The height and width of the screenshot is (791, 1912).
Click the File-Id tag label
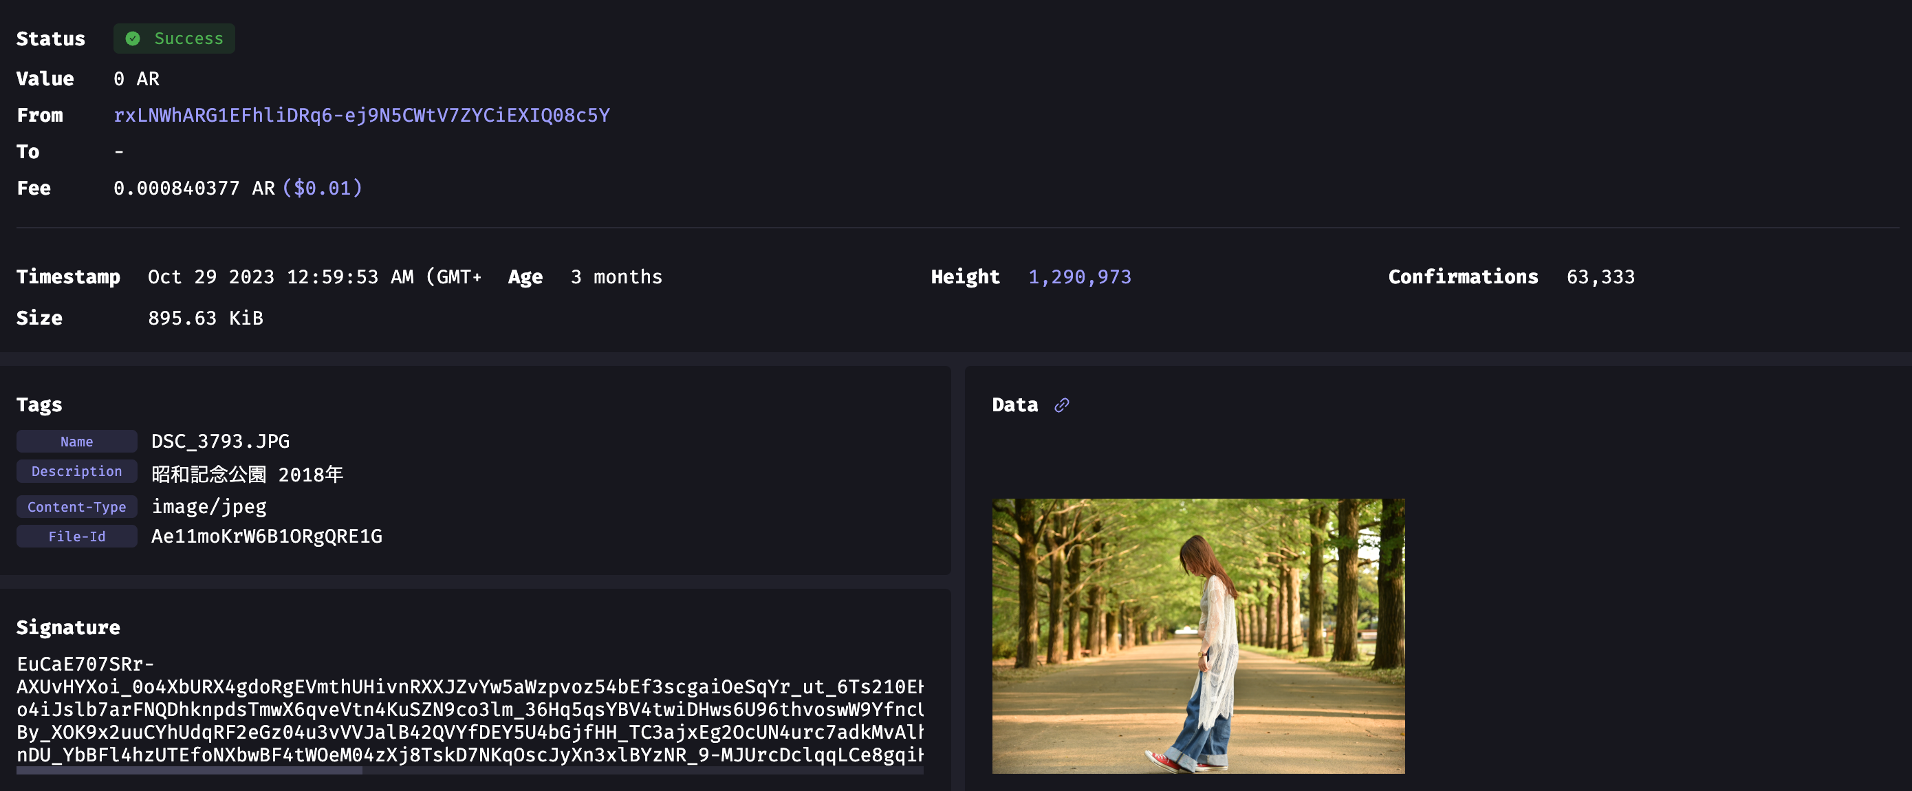(x=76, y=537)
